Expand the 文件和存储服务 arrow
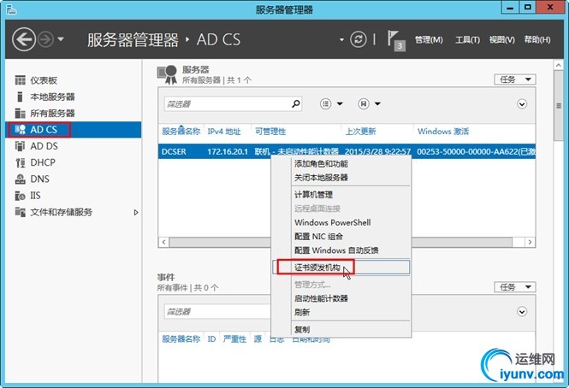569x388 pixels. (136, 212)
